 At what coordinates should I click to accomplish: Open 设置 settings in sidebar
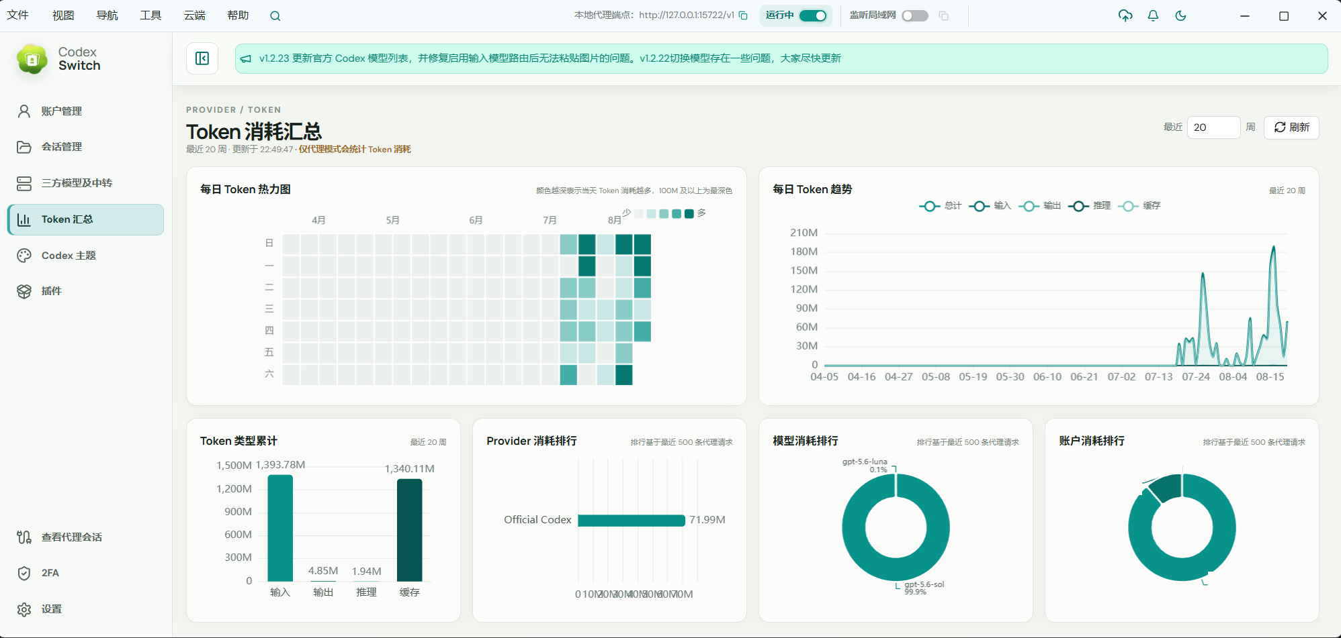85,609
